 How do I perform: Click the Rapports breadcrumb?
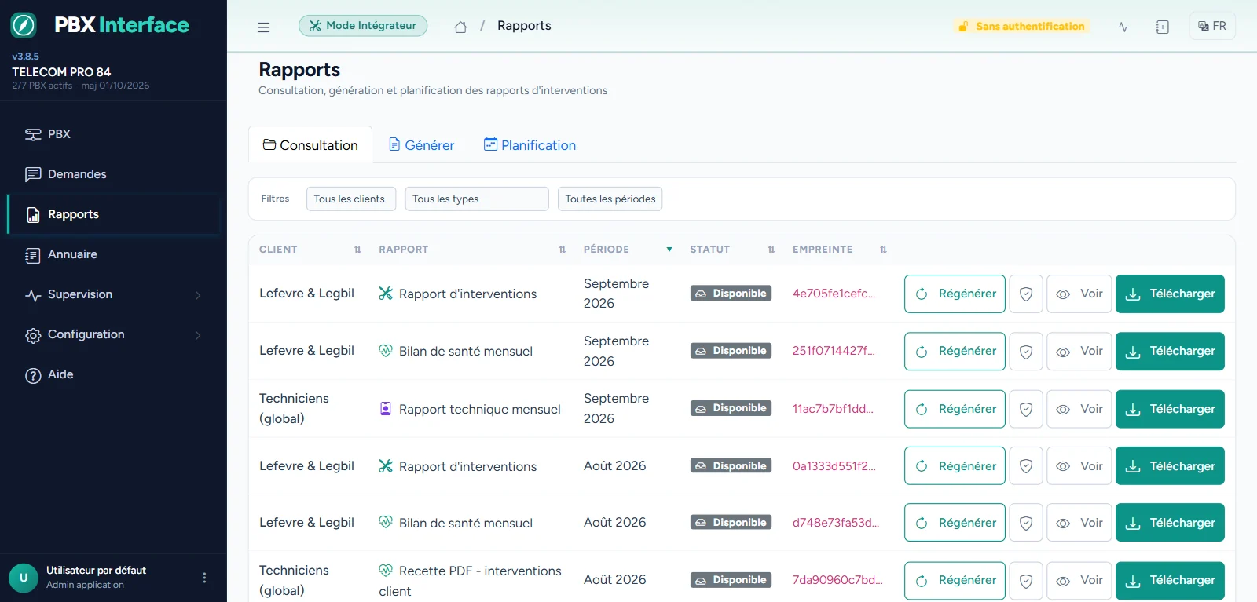(x=524, y=26)
